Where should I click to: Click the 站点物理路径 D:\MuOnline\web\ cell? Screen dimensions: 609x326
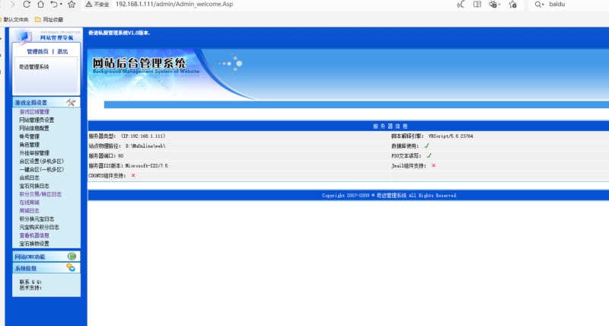(239, 146)
